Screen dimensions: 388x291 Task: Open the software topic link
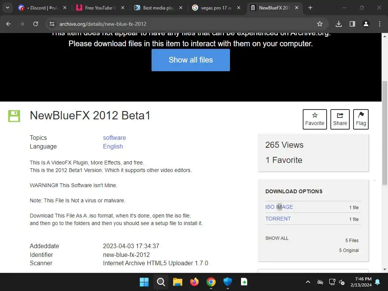(114, 138)
